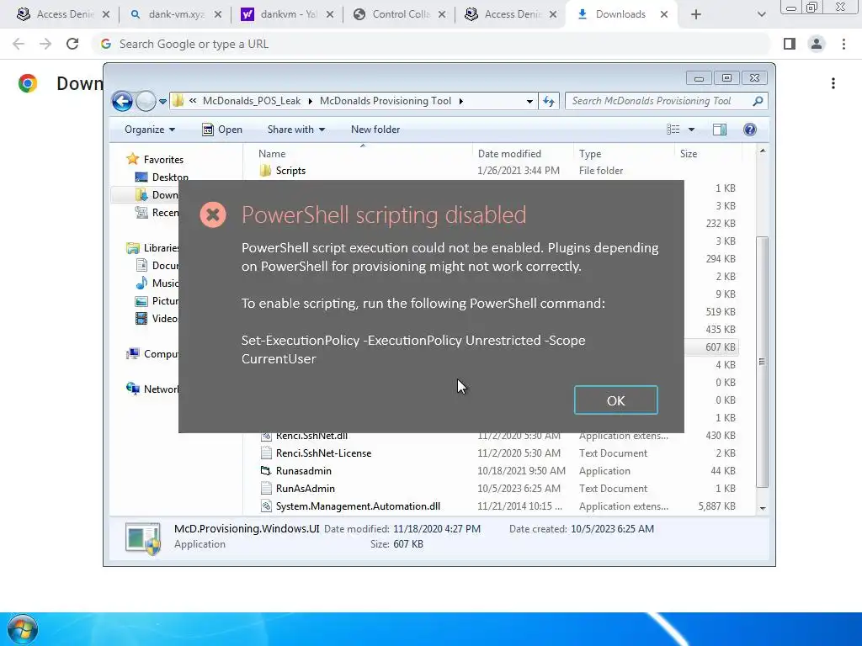
Task: Toggle the browser side panel icon
Action: click(790, 44)
